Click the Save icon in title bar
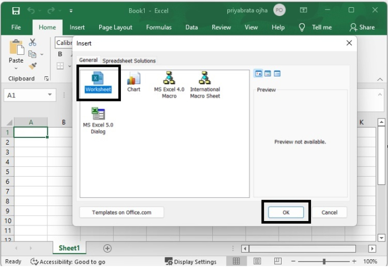 [x=16, y=11]
